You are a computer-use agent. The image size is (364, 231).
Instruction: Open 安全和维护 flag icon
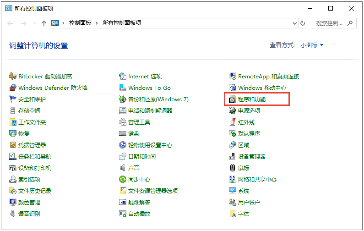coord(12,99)
